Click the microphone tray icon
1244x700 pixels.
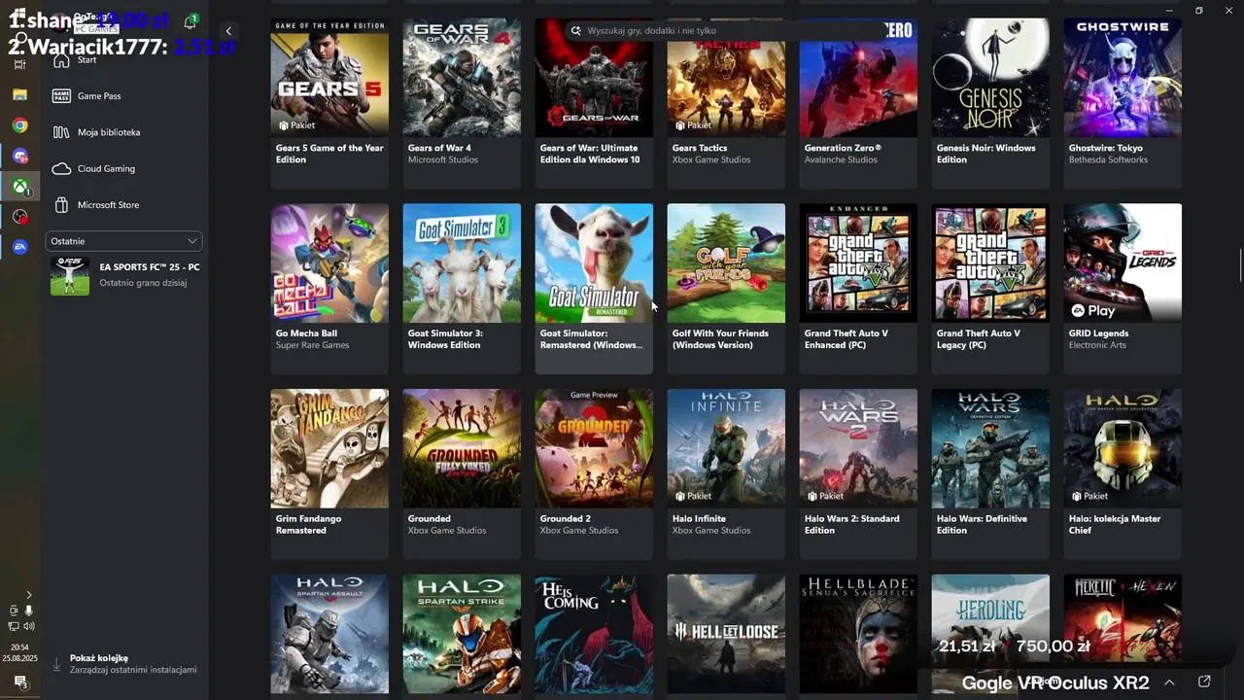28,611
